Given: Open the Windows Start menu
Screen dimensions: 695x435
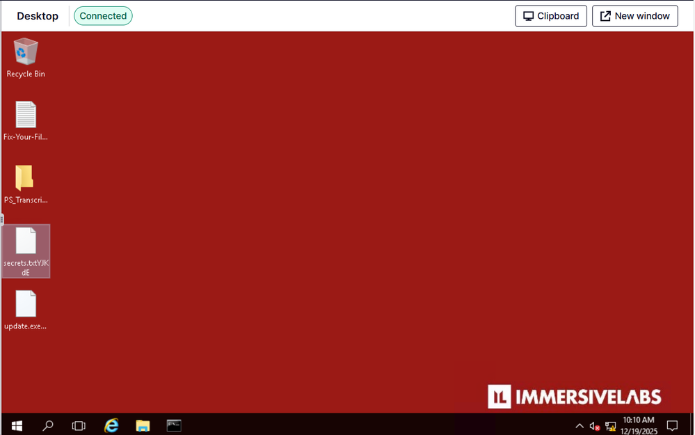Looking at the screenshot, I should 17,425.
